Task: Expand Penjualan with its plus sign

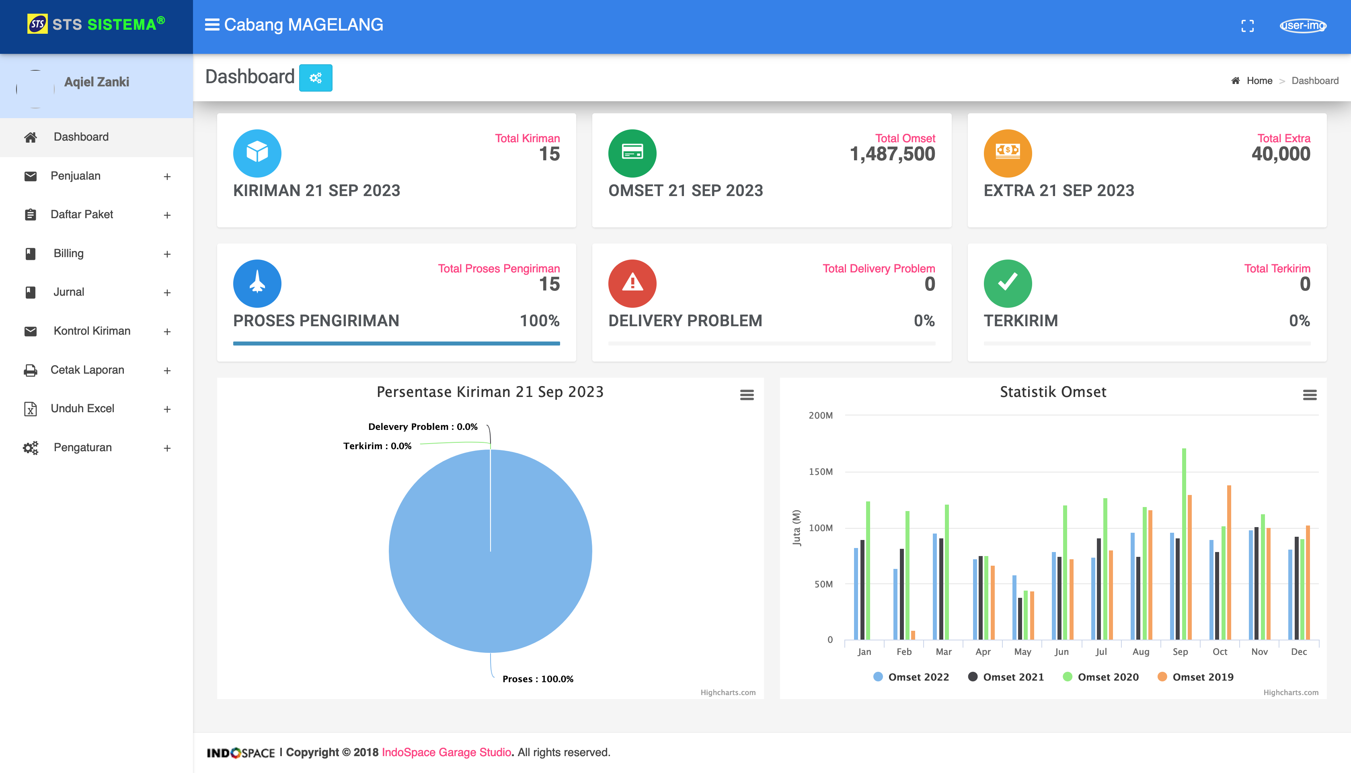Action: pos(167,176)
